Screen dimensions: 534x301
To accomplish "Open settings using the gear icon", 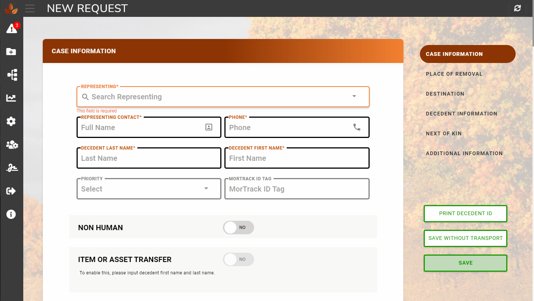I will [x=11, y=121].
